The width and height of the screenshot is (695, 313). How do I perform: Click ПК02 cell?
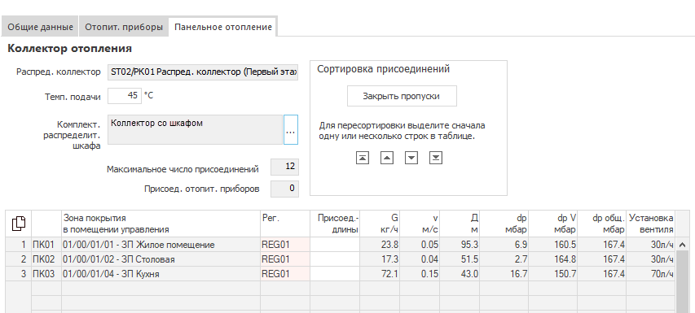(46, 259)
